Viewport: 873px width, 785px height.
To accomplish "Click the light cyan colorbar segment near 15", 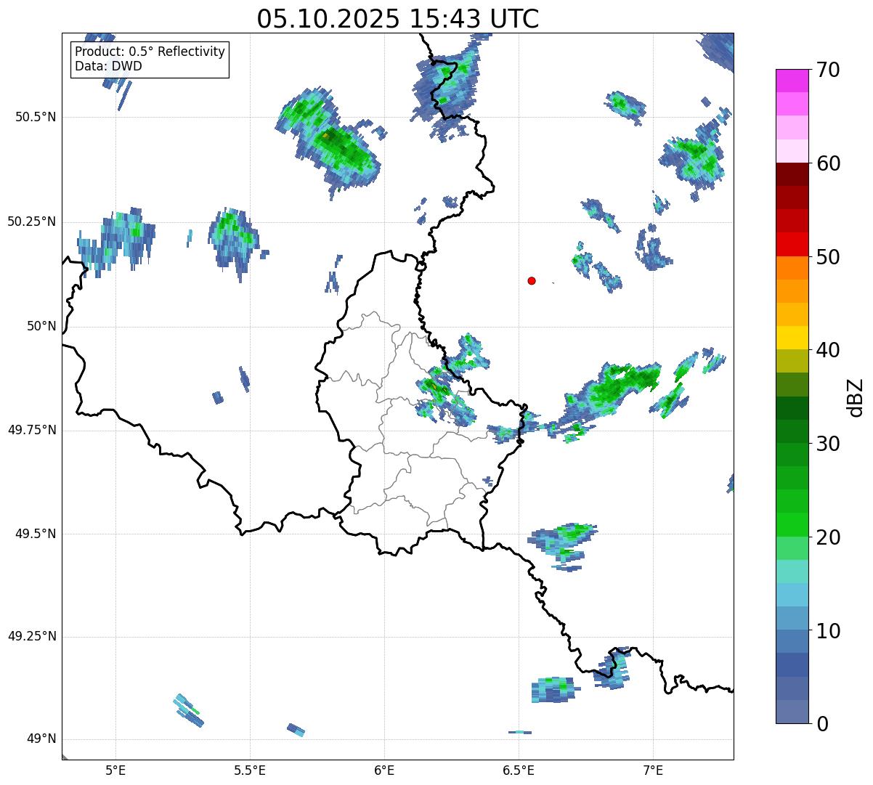I will point(792,572).
